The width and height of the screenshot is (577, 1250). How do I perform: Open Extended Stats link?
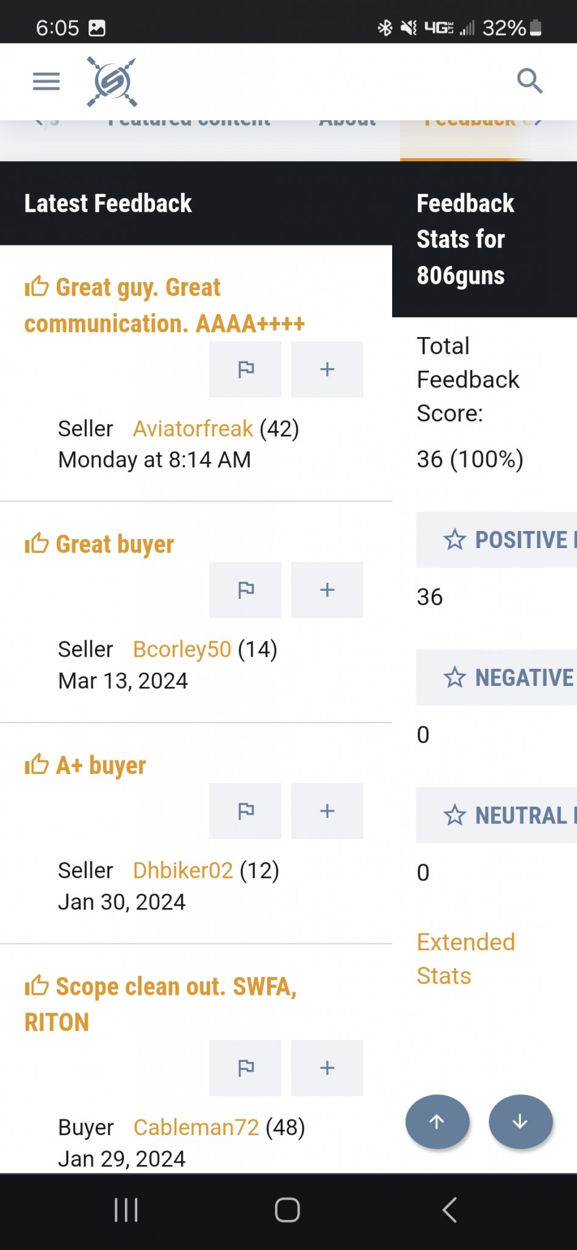point(466,959)
